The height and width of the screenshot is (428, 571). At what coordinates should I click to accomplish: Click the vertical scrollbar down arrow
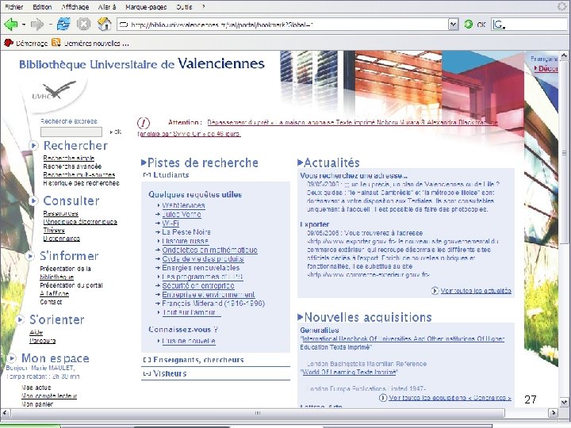564,403
